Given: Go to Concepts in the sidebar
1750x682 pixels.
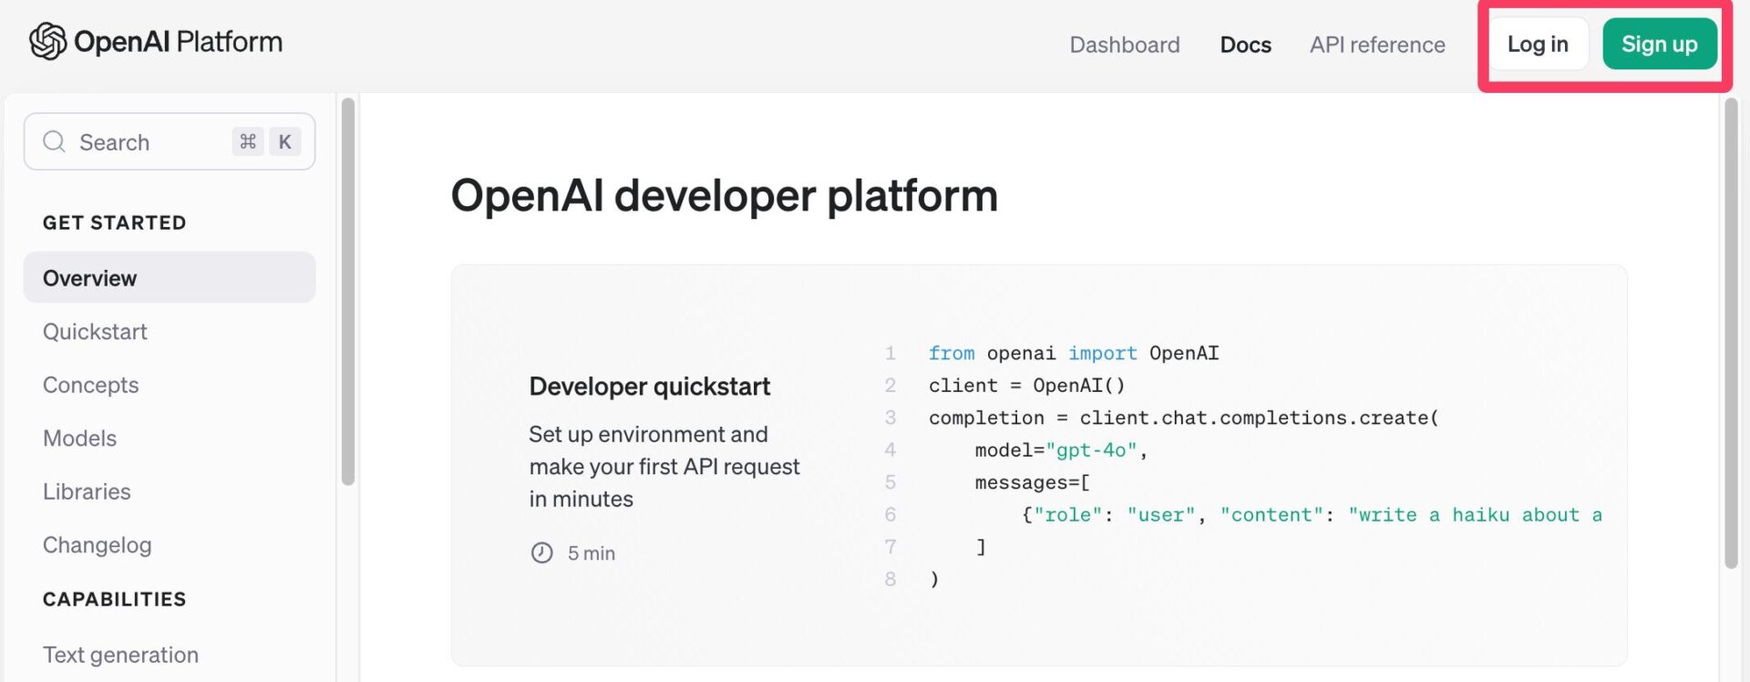Looking at the screenshot, I should [90, 385].
